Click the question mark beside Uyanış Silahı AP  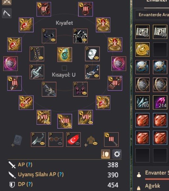coord(60,174)
